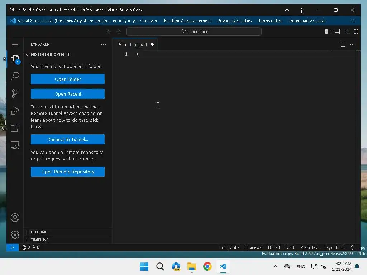
Task: Toggle the primary side bar layout icon
Action: [x=328, y=32]
